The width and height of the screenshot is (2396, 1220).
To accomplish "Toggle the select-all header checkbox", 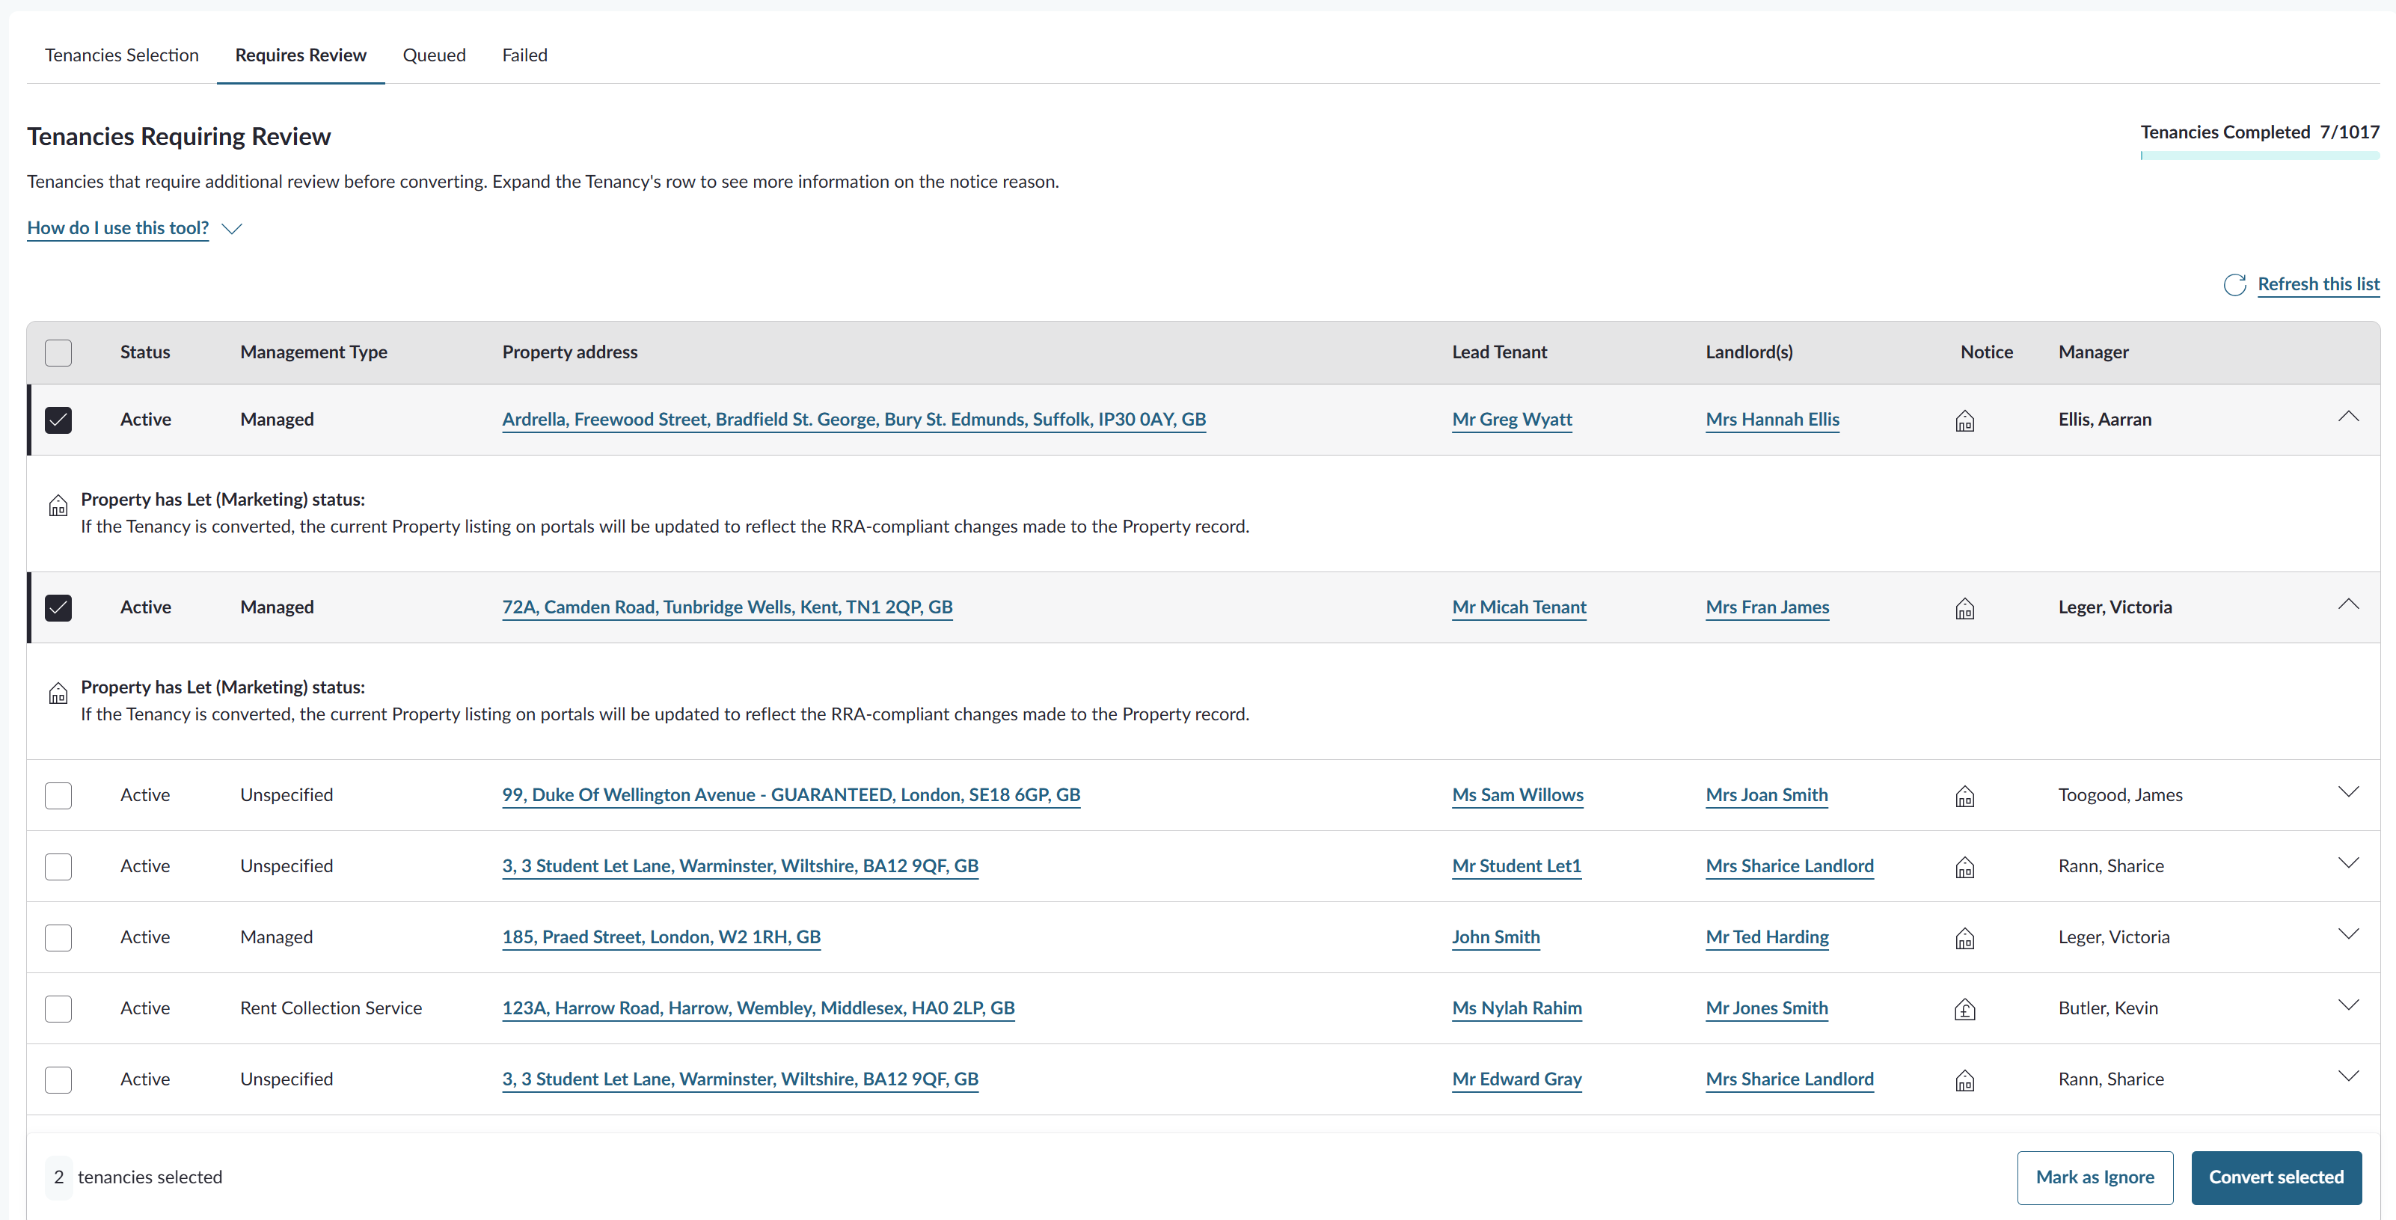I will click(58, 352).
